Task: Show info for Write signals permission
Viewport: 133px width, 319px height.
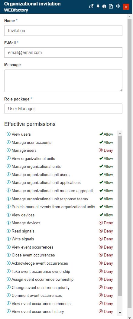Action: click(x=8, y=239)
